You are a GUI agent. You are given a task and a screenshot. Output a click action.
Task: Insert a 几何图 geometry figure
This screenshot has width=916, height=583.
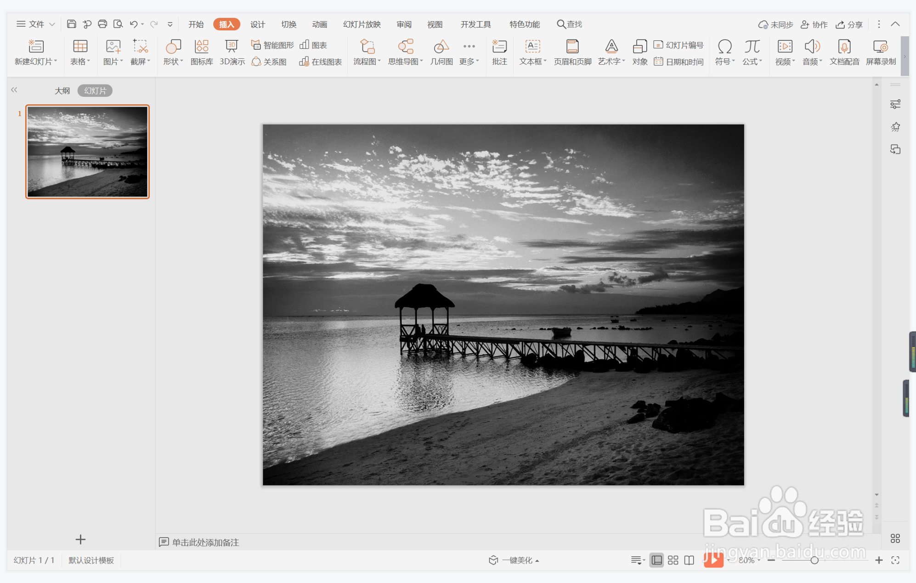(x=441, y=52)
